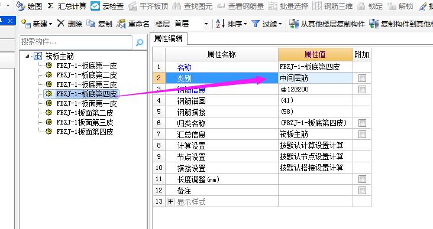Click 从其他楼层复制构件 icon

point(294,24)
